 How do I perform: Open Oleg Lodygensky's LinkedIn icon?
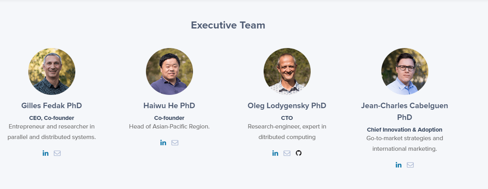click(x=275, y=153)
